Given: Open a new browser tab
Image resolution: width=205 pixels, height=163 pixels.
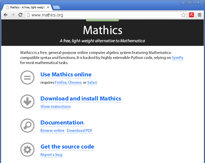Looking at the screenshot, I should pos(56,7).
